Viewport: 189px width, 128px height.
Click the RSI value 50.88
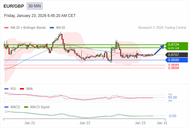pyautogui.click(x=172, y=97)
